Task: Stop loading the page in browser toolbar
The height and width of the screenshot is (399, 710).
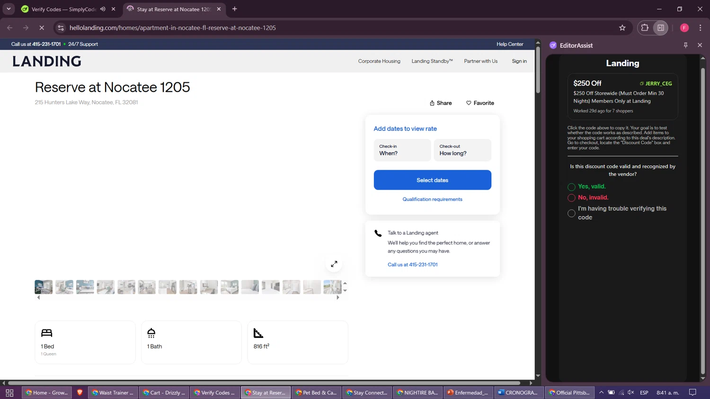Action: [42, 28]
